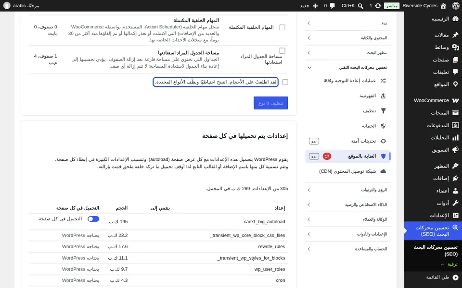Open the WooCommerce menu
The image size is (462, 288).
[436, 100]
